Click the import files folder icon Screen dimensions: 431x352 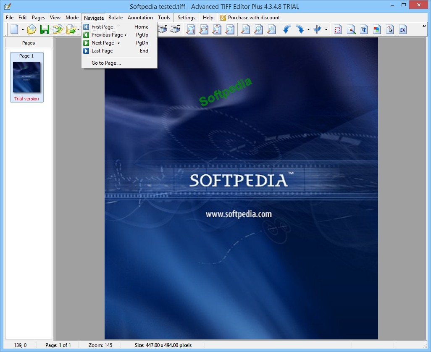pos(58,29)
